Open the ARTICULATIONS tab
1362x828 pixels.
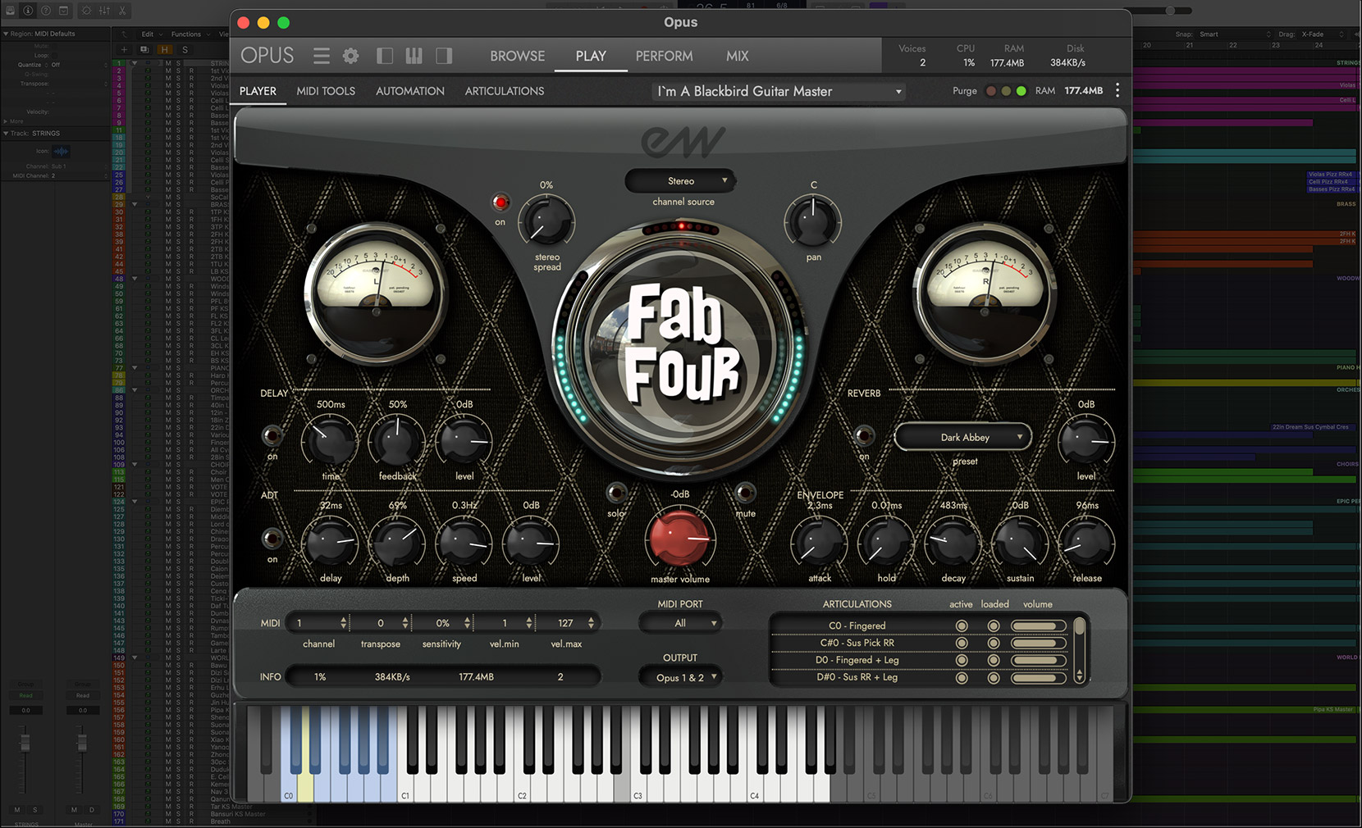click(505, 91)
